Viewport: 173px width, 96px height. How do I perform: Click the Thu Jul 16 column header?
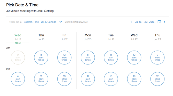tap(41, 37)
